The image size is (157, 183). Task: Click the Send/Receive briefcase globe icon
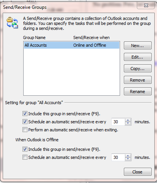tap(13, 23)
